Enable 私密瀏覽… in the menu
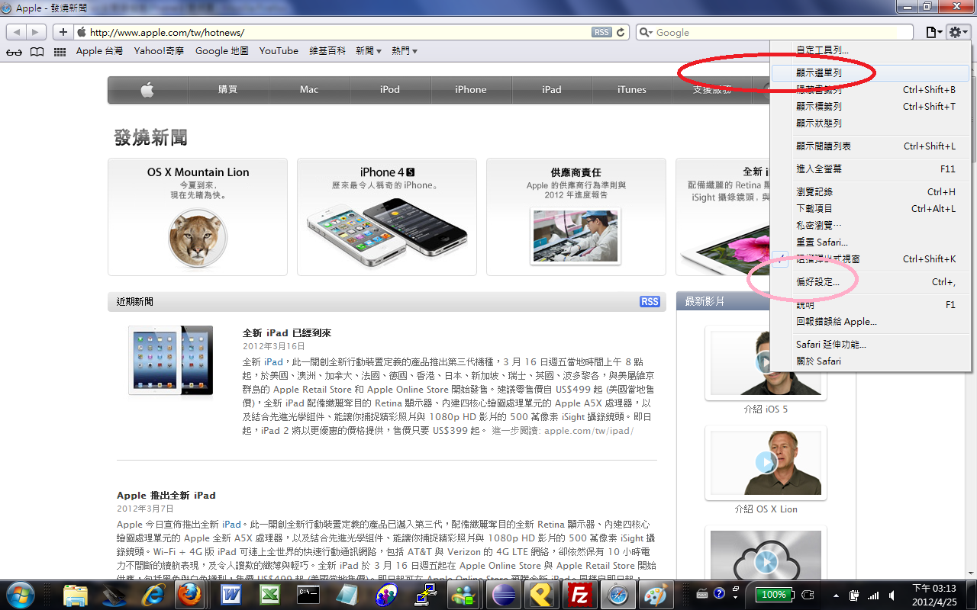The width and height of the screenshot is (977, 610). pyautogui.click(x=870, y=226)
